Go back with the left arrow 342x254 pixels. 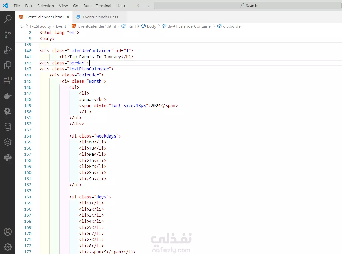pos(139,6)
